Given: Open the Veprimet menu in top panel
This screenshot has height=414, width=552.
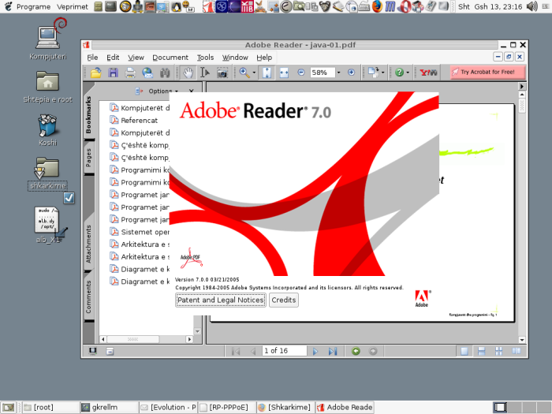Looking at the screenshot, I should (73, 6).
